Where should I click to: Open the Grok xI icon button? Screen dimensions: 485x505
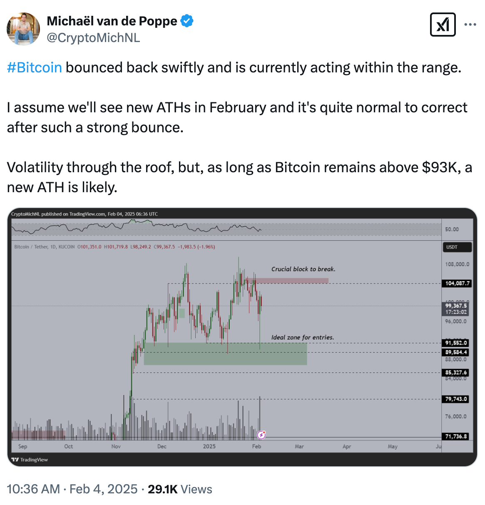pos(443,25)
